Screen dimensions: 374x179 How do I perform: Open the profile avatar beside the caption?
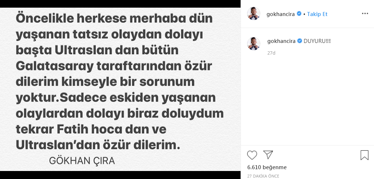[x=254, y=44]
